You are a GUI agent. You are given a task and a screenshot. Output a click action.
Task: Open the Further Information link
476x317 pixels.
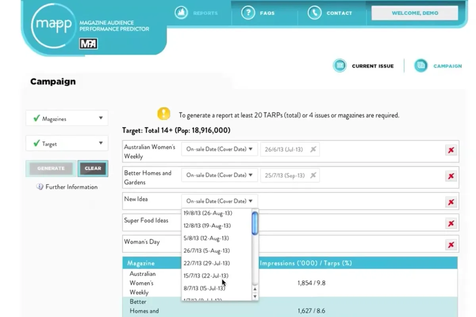click(71, 187)
